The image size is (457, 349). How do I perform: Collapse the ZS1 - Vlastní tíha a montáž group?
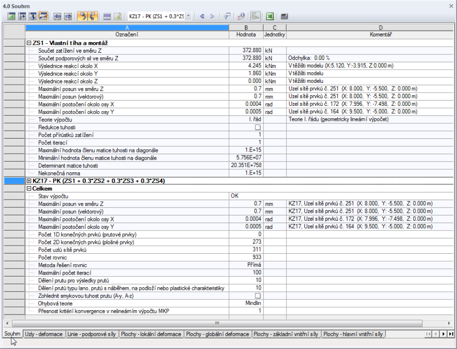coord(29,43)
